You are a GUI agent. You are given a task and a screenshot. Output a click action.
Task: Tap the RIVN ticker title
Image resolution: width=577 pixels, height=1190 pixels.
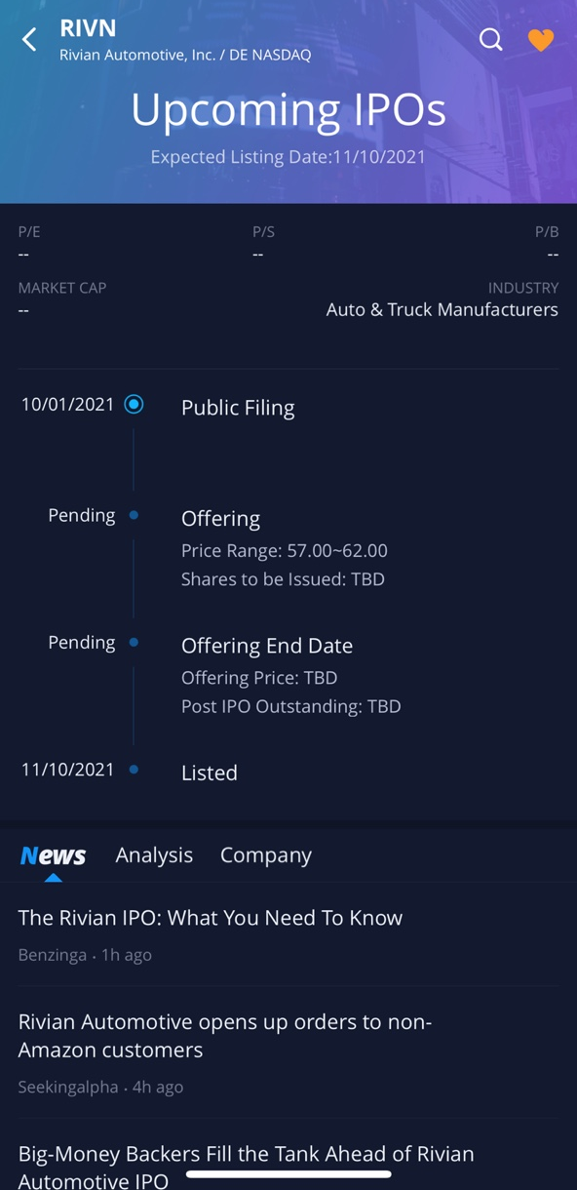pos(88,28)
